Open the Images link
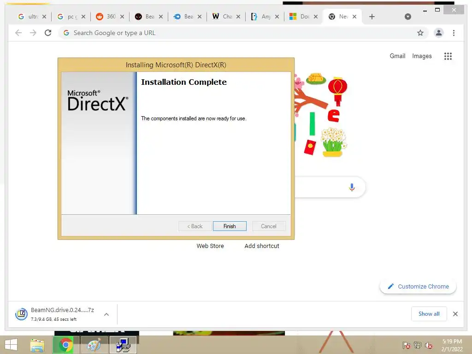472x354 pixels. (x=422, y=56)
